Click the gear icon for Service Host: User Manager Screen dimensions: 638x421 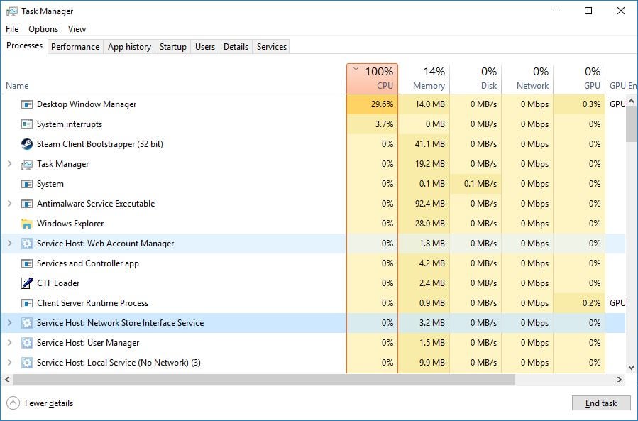(27, 343)
